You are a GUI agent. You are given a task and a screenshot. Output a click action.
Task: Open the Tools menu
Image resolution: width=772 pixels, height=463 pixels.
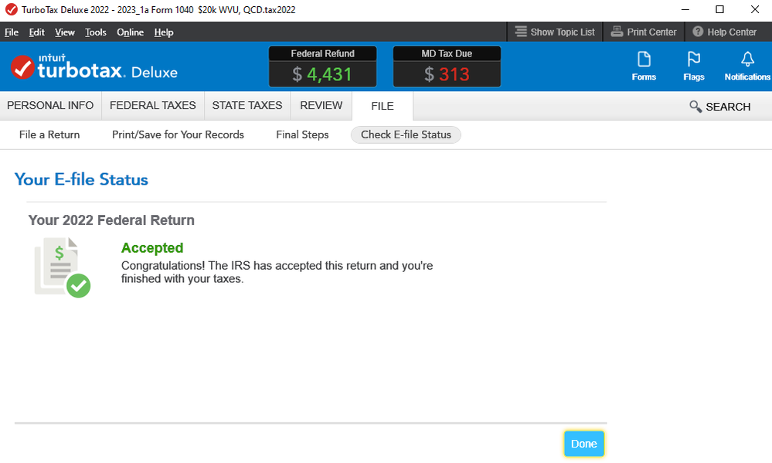tap(96, 32)
